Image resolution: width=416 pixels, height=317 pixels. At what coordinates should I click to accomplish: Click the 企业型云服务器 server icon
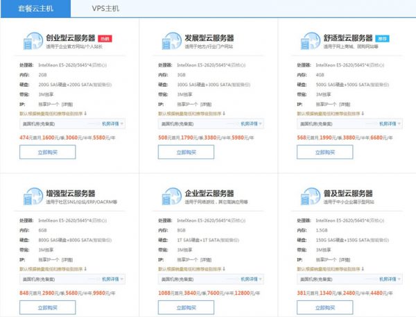170,198
